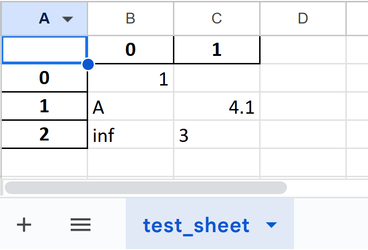
Task: Select the cell containing 4.1
Action: pos(217,108)
